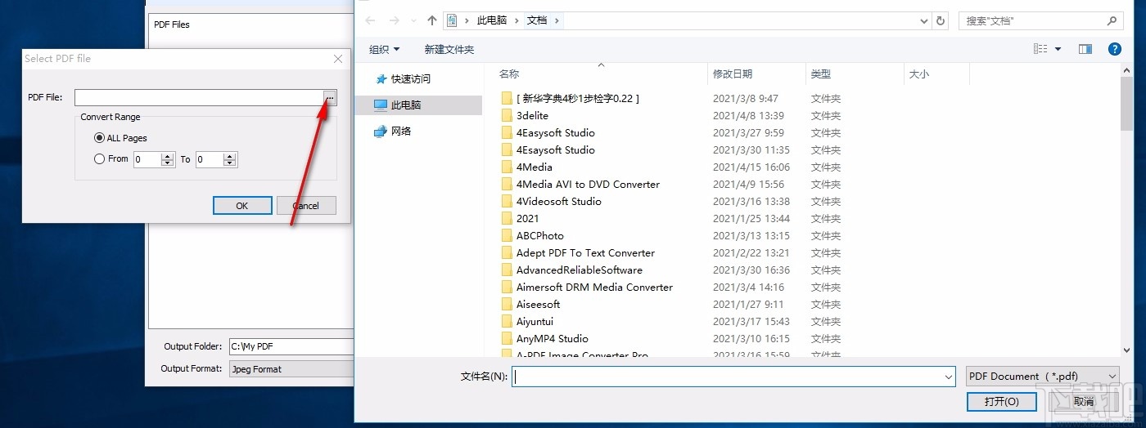Select the Aiyuntui folder
The image size is (1146, 428).
[x=535, y=322]
